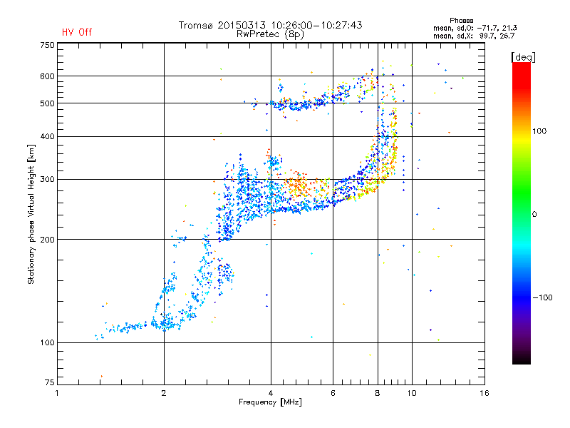570x428 pixels.
Task: Click y-axis tick label '750'
Action: [x=47, y=45]
